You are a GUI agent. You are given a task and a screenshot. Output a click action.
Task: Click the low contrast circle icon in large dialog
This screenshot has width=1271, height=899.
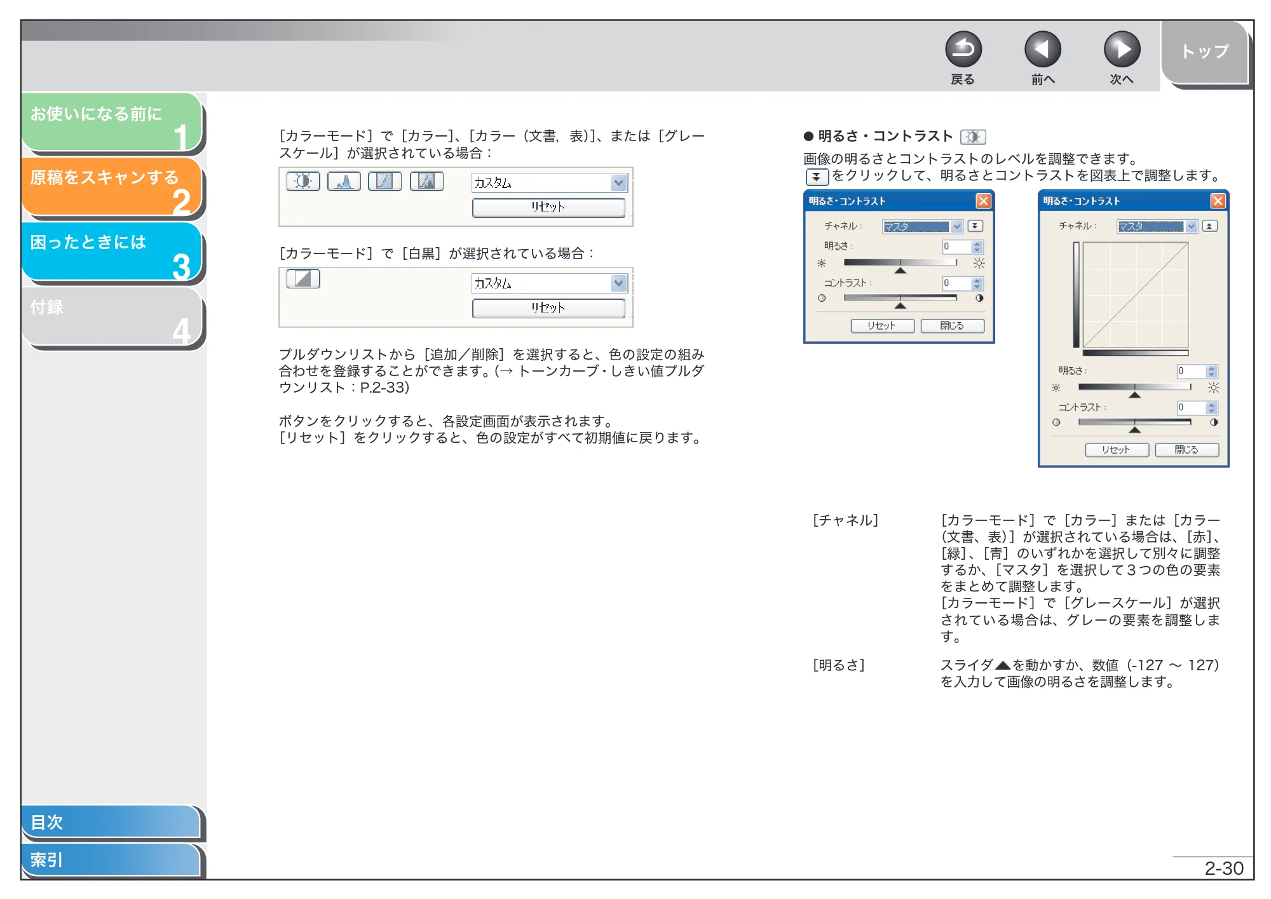(x=1056, y=422)
